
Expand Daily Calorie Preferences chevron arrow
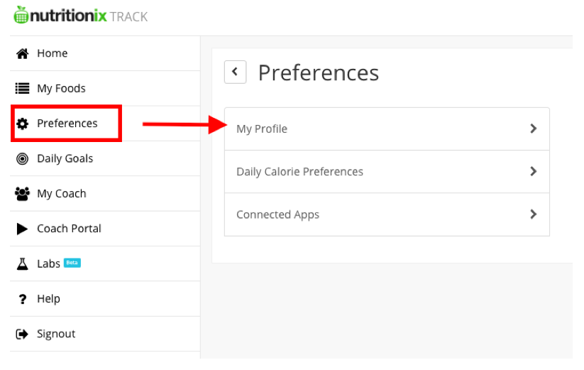pos(534,171)
